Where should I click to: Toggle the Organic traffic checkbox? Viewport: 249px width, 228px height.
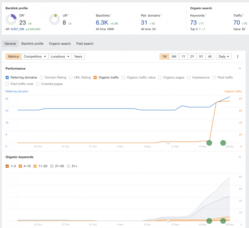coord(95,77)
